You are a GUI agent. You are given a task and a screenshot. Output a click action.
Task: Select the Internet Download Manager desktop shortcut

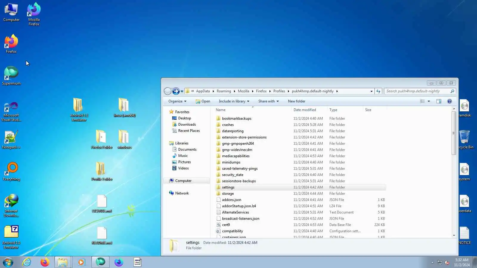pos(11,205)
